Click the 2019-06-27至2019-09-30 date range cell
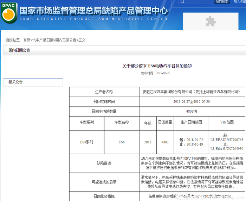Viewport: 246px width, 201px height. coord(192,102)
